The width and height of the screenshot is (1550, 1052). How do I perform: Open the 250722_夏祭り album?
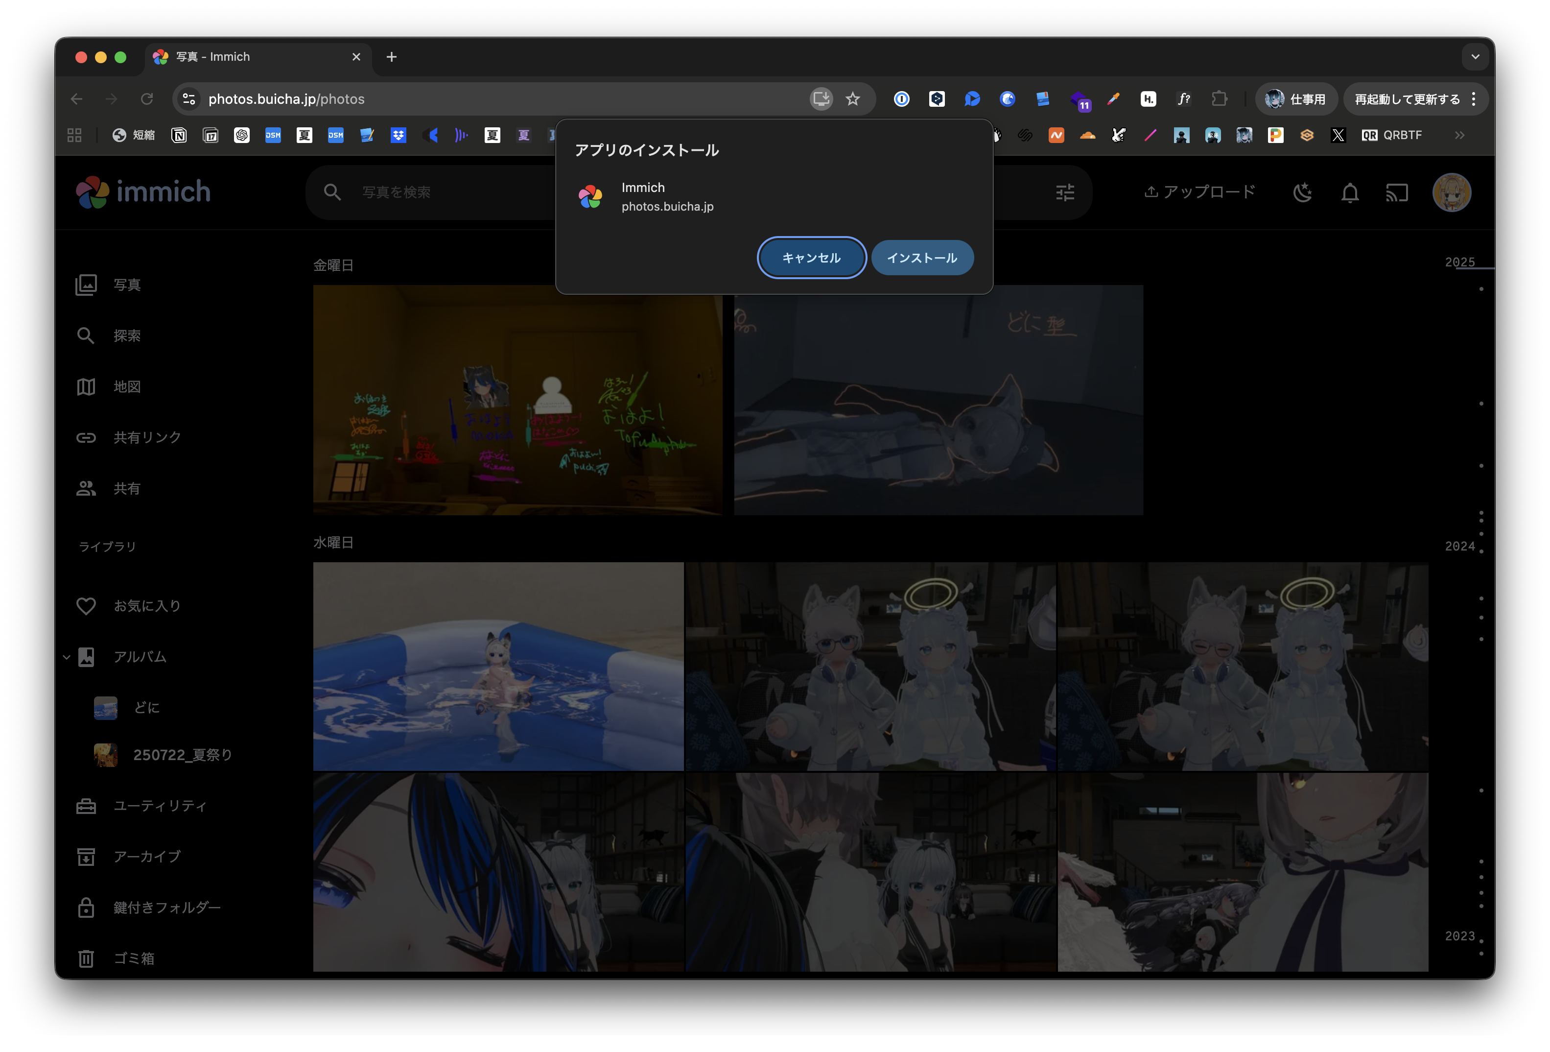point(182,755)
